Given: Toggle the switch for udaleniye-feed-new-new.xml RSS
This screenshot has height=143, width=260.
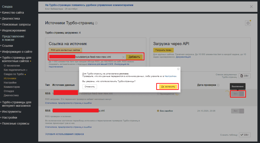Looking at the screenshot, I should click(x=238, y=94).
